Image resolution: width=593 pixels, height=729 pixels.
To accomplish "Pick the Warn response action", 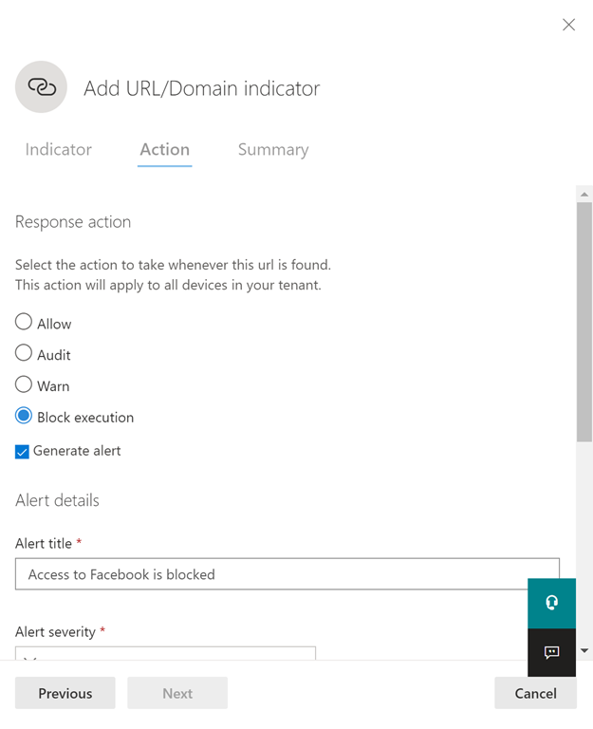I will point(24,385).
